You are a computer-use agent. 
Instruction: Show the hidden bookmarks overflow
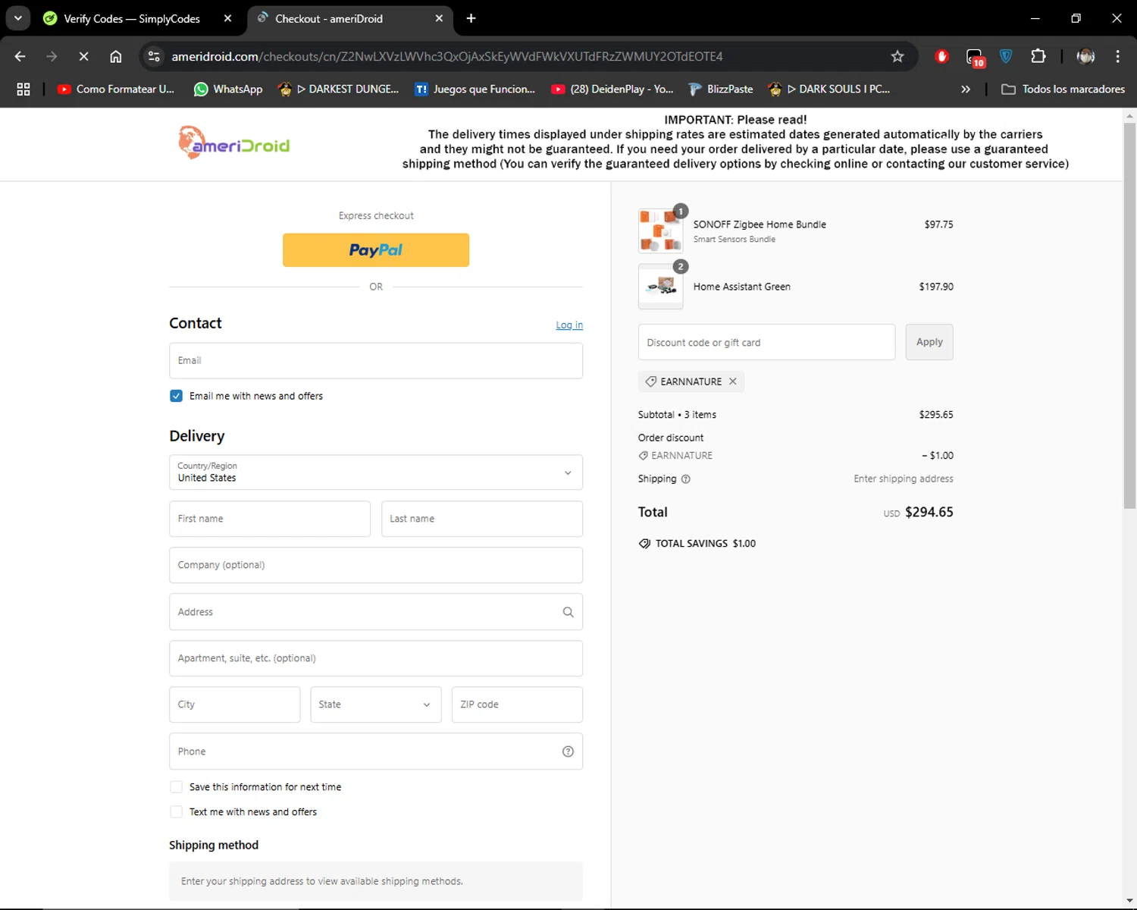965,89
